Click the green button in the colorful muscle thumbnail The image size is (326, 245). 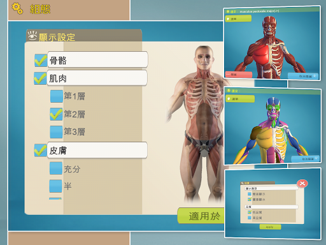[x=240, y=99]
